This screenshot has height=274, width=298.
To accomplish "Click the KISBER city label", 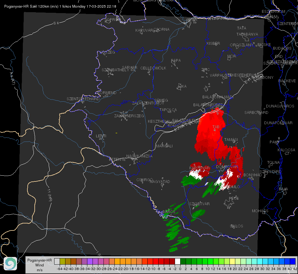I will [213, 43].
